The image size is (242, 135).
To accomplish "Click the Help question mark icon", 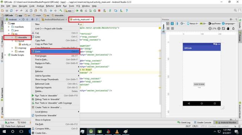I will 127,11.
